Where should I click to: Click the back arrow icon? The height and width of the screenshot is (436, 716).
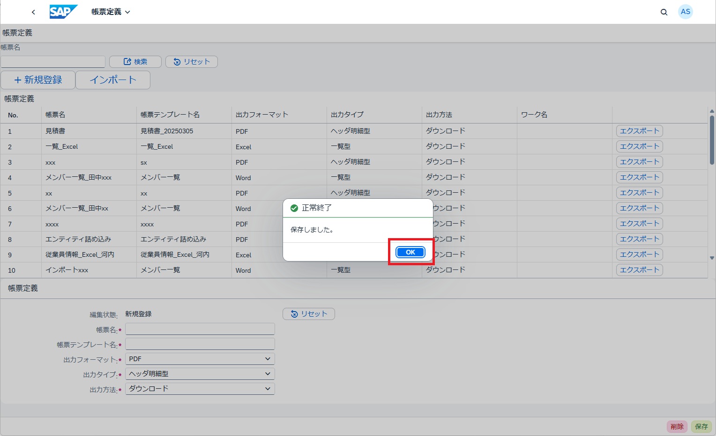click(33, 12)
